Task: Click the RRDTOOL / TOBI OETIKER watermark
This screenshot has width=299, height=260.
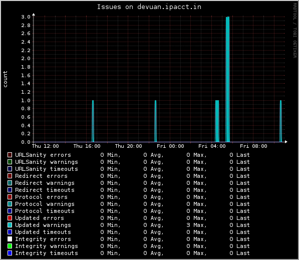Action: pos(295,31)
